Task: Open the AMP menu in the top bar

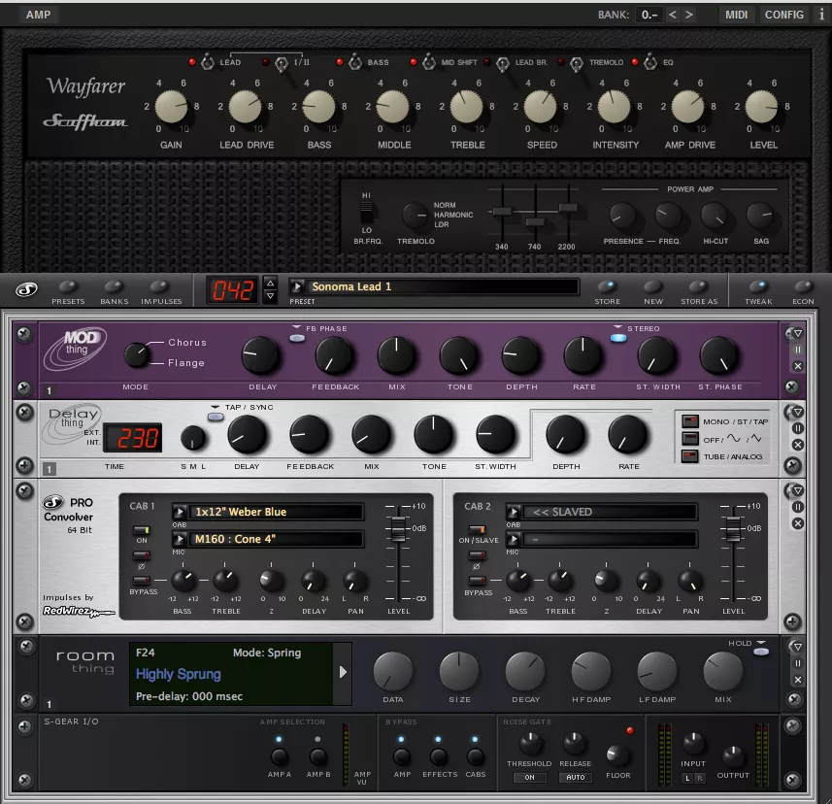Action: pos(38,15)
